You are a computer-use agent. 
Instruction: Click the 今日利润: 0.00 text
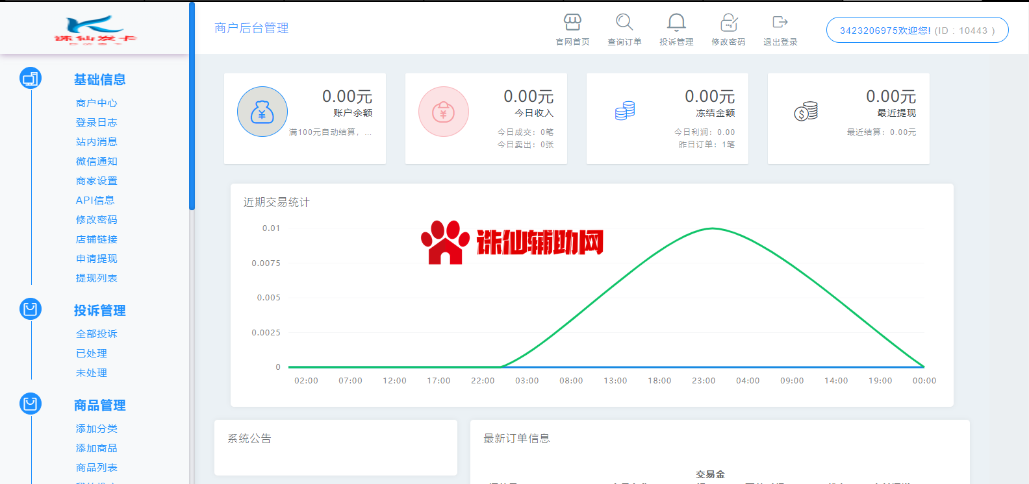tap(704, 132)
